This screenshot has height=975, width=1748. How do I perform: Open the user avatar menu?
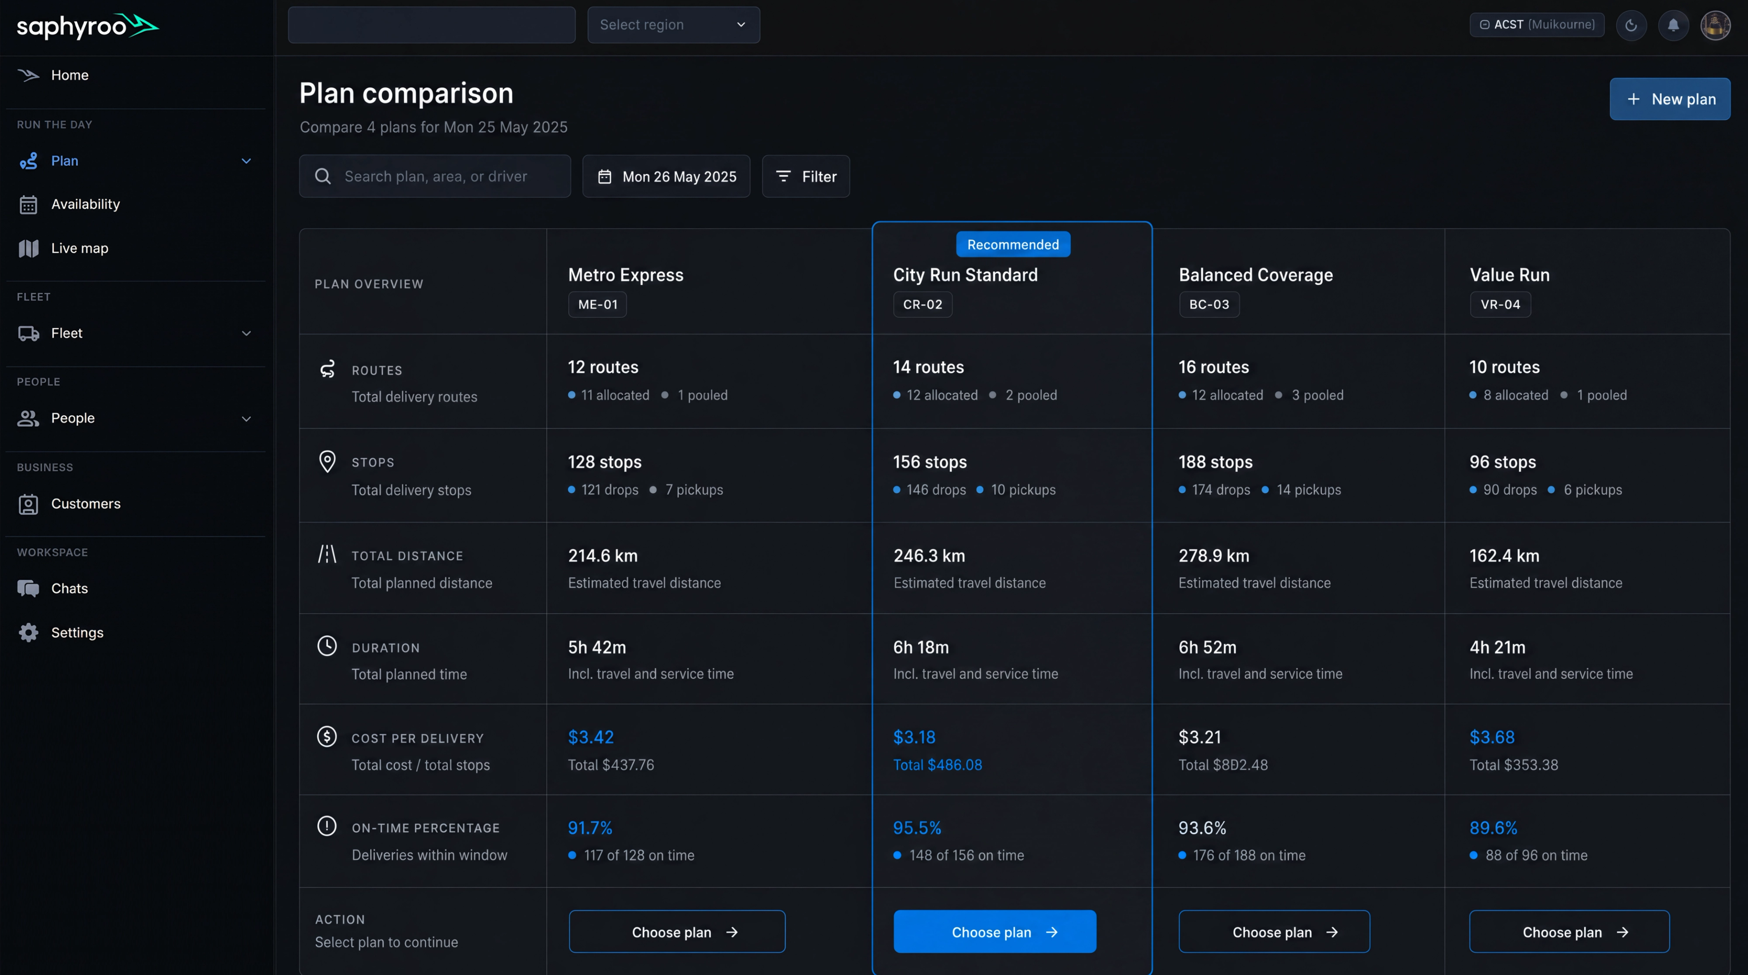point(1715,25)
